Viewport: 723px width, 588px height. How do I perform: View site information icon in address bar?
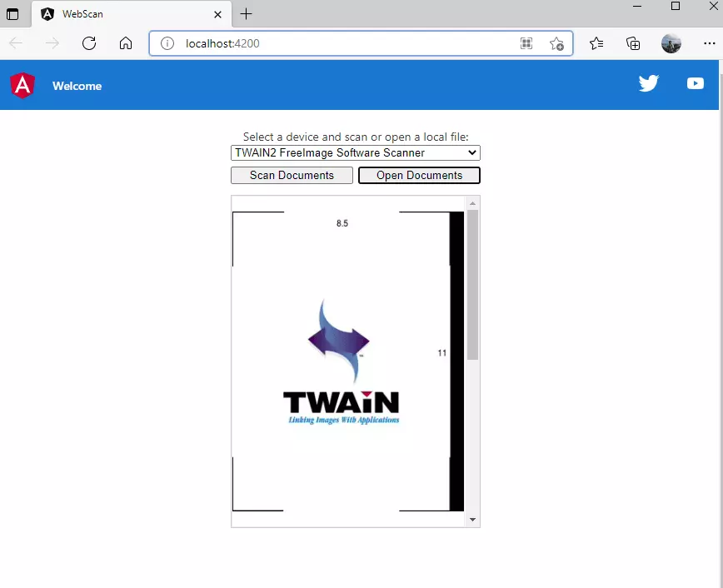167,43
